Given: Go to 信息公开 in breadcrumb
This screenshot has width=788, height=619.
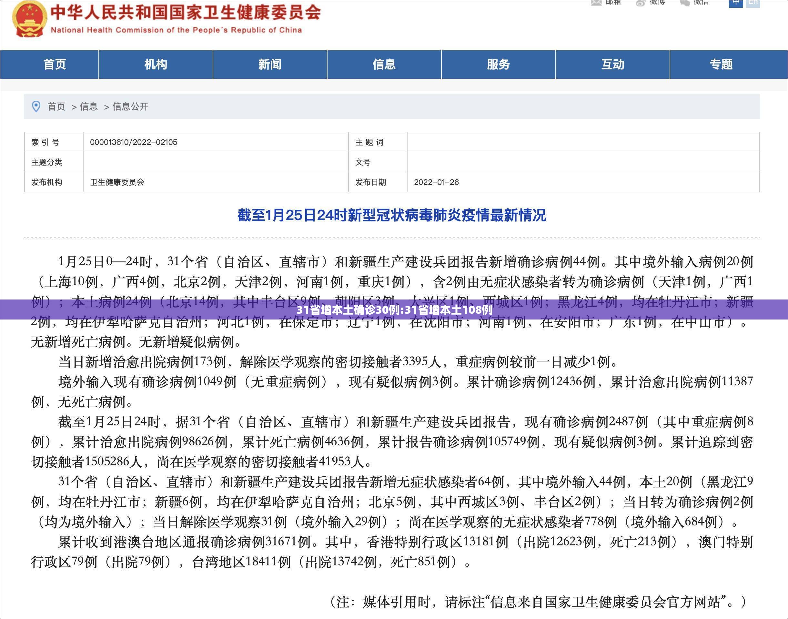Looking at the screenshot, I should point(130,107).
